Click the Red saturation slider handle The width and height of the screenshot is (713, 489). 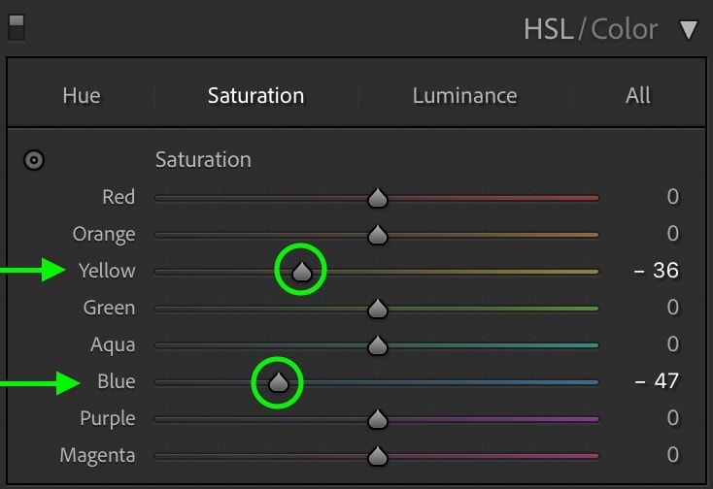point(378,198)
